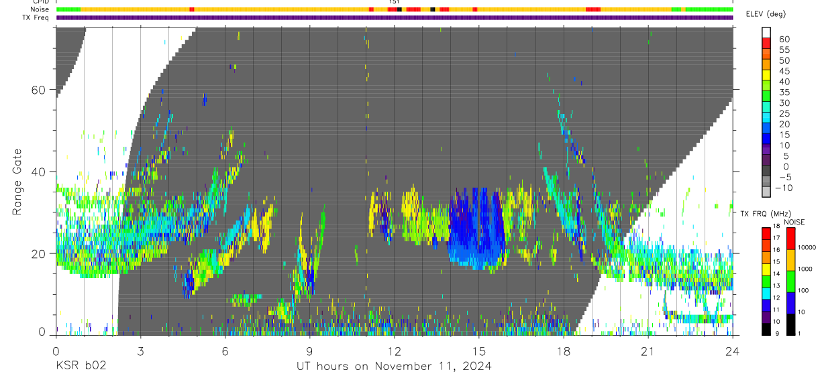
Task: Click the '60' label on ELEV color bar
Action: click(784, 40)
